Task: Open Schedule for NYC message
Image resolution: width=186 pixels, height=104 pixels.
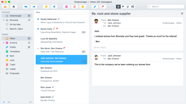Action: 62,69
